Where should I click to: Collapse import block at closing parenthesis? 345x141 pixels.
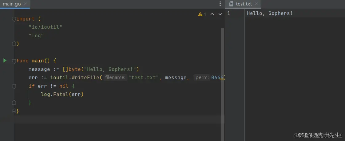(x=14, y=44)
